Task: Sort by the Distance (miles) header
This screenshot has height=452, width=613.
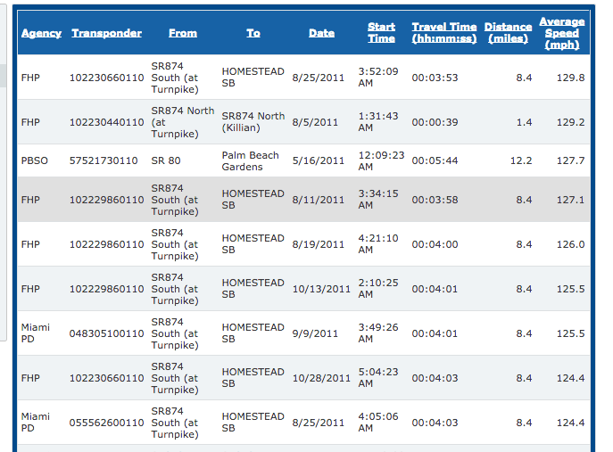Action: coord(508,33)
